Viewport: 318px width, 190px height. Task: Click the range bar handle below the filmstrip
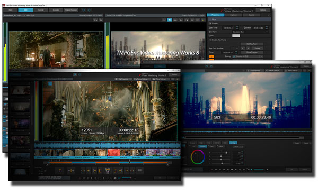pos(130,163)
